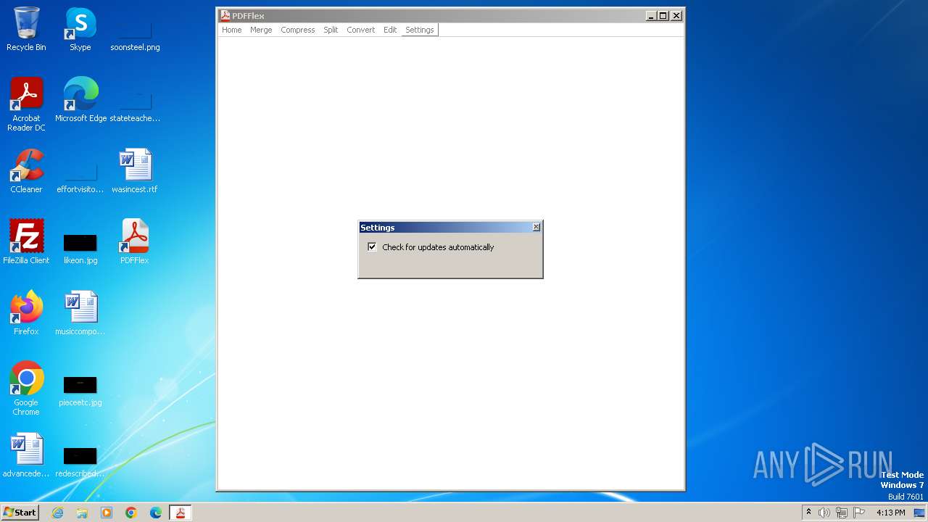The image size is (928, 522).
Task: Select the Settings menu item
Action: coord(420,30)
